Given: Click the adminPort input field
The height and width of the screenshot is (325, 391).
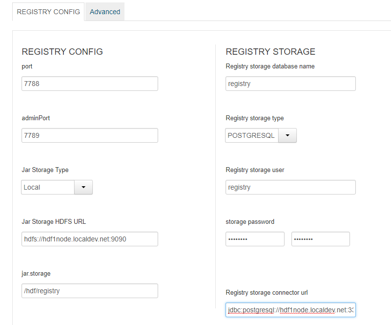Looking at the screenshot, I should pyautogui.click(x=90, y=135).
